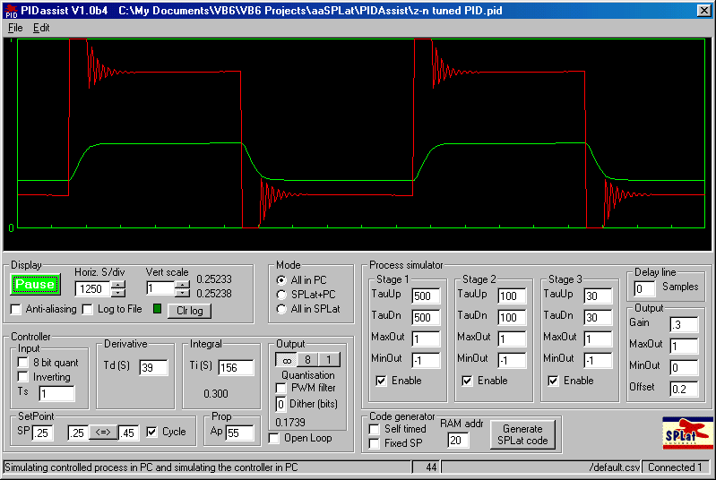The image size is (716, 480).
Task: Select 8-bit output quantisation button
Action: coord(307,360)
